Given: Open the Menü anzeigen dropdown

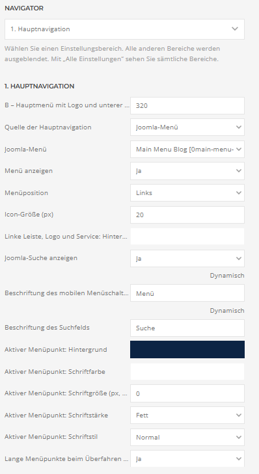Looking at the screenshot, I should tap(187, 171).
